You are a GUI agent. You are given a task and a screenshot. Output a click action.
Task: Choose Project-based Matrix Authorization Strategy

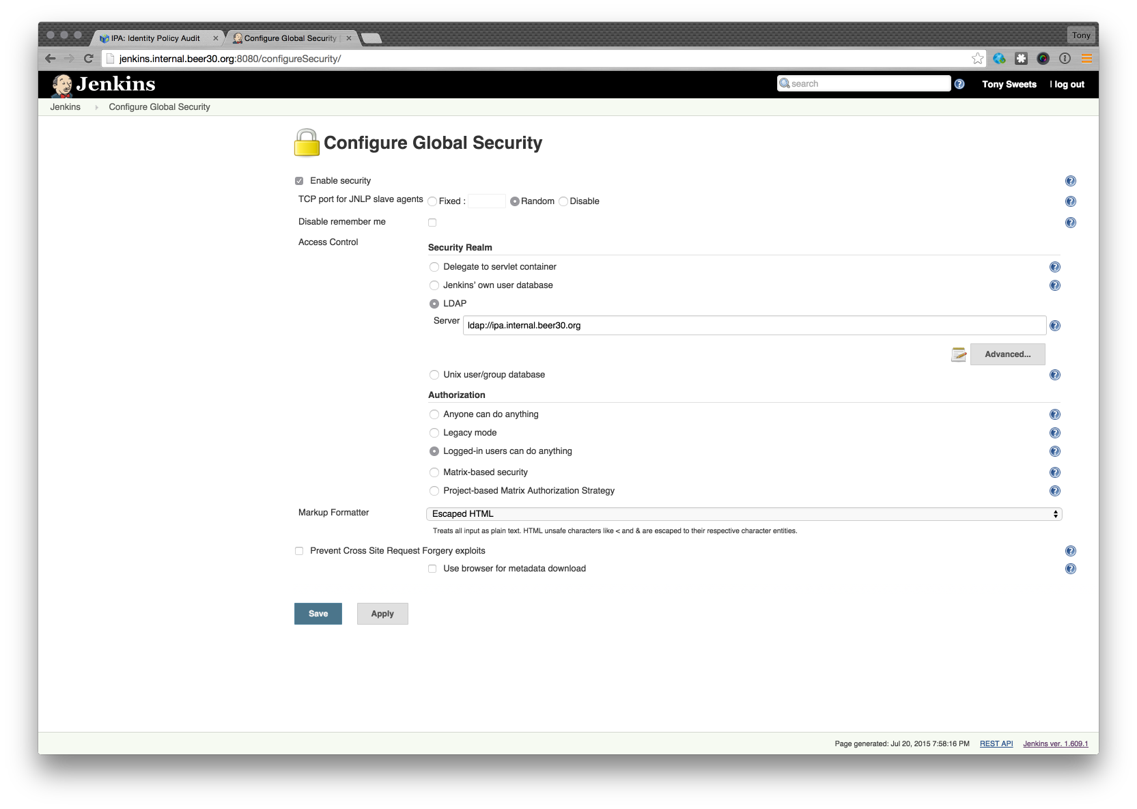tap(434, 491)
